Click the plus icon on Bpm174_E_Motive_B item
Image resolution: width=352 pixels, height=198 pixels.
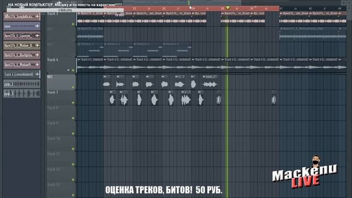pos(37,45)
